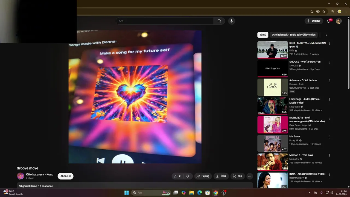
Task: Open more actions next to Klip
Action: (250, 176)
